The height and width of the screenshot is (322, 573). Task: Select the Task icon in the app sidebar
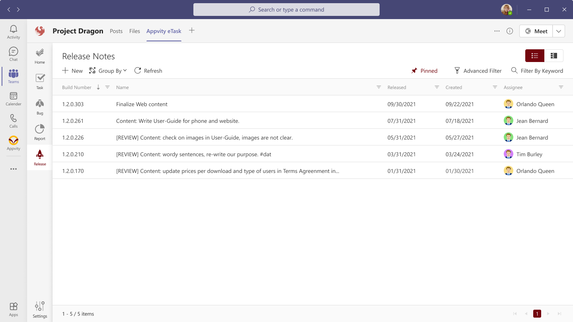[39, 81]
